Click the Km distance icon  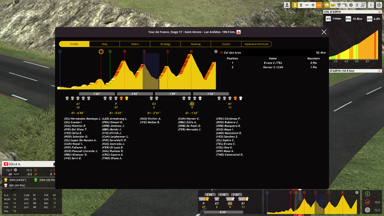click(348, 19)
